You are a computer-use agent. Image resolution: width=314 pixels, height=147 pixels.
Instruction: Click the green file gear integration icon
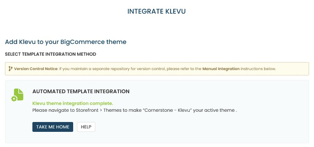(17, 95)
